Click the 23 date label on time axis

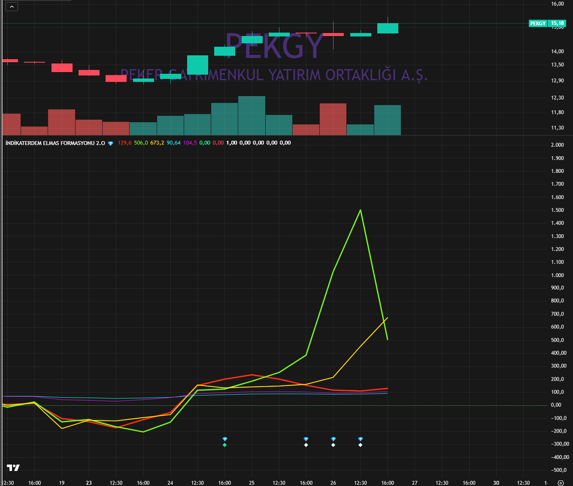point(89,483)
